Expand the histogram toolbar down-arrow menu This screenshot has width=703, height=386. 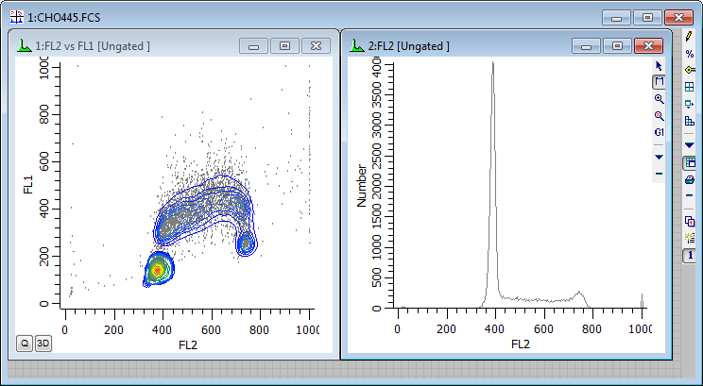click(659, 156)
